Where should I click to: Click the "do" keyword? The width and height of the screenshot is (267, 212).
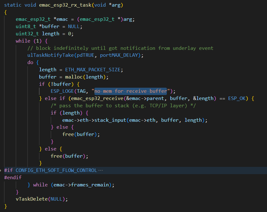pos(30,62)
